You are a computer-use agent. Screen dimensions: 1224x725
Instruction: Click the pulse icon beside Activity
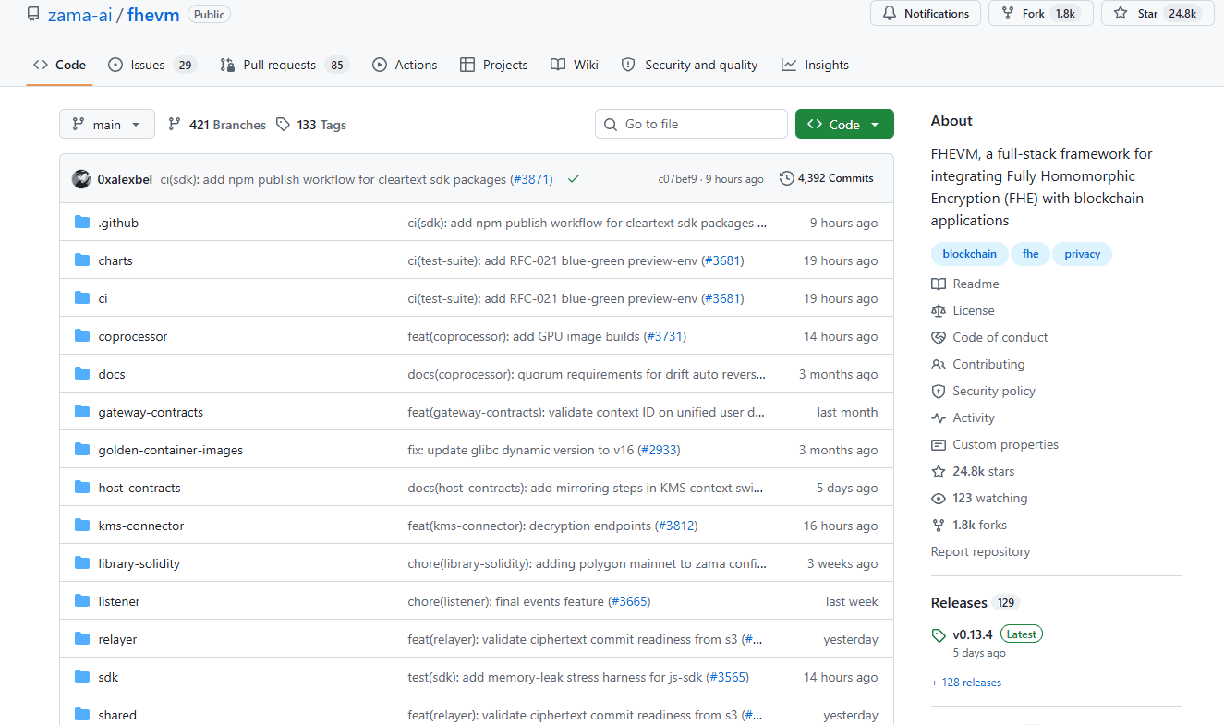tap(939, 417)
